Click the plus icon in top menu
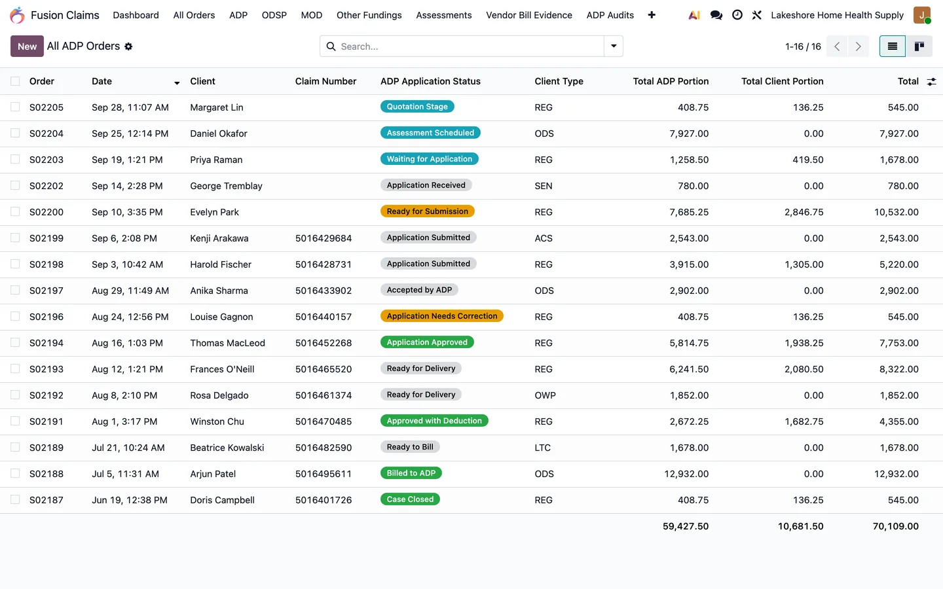 (652, 15)
